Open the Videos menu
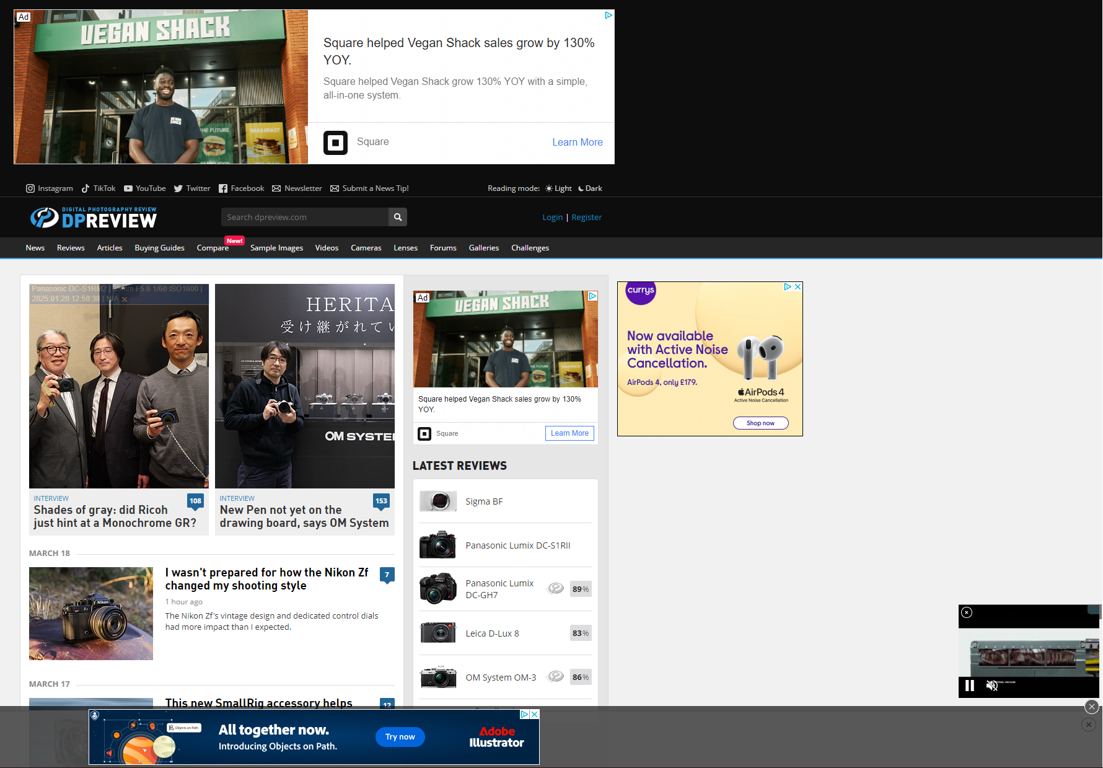The image size is (1103, 768). pos(327,248)
